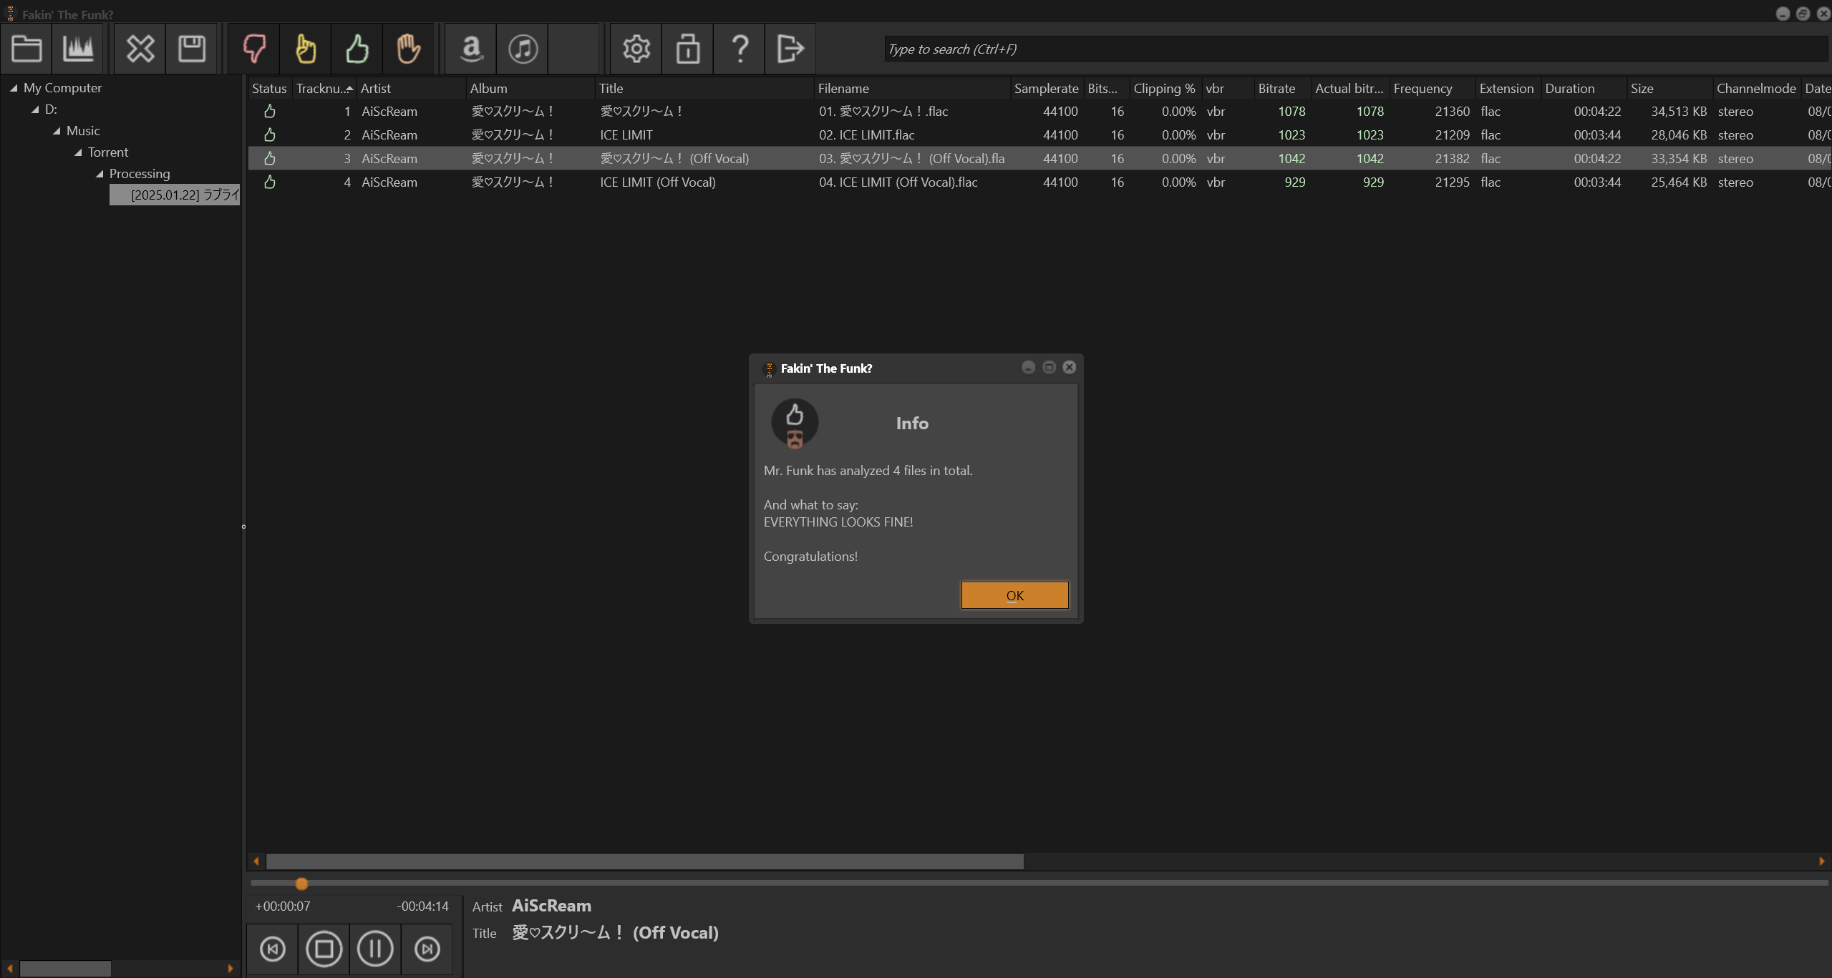Select the ICE LIMIT (Off Vocal) row

click(x=657, y=182)
